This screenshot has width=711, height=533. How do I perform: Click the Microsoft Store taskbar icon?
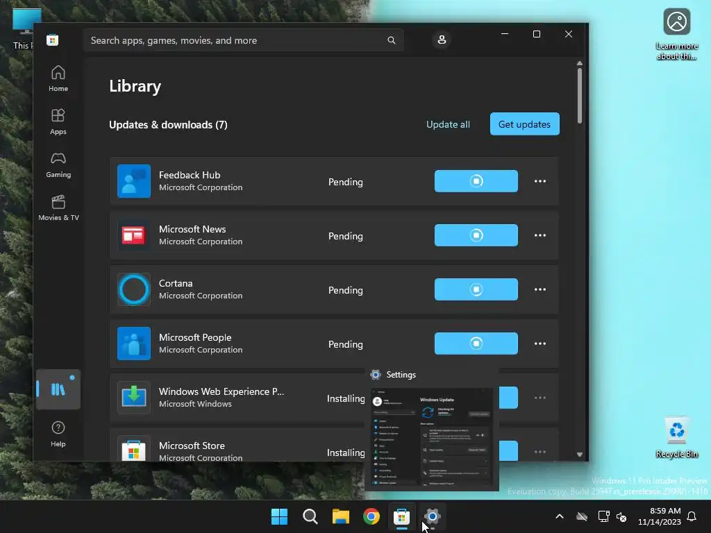402,516
